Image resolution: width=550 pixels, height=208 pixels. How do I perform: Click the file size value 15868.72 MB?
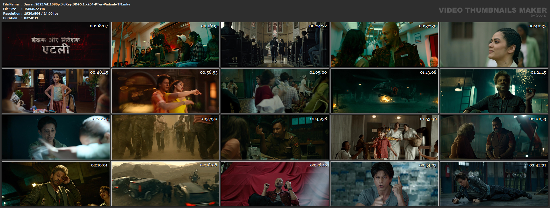click(x=34, y=9)
